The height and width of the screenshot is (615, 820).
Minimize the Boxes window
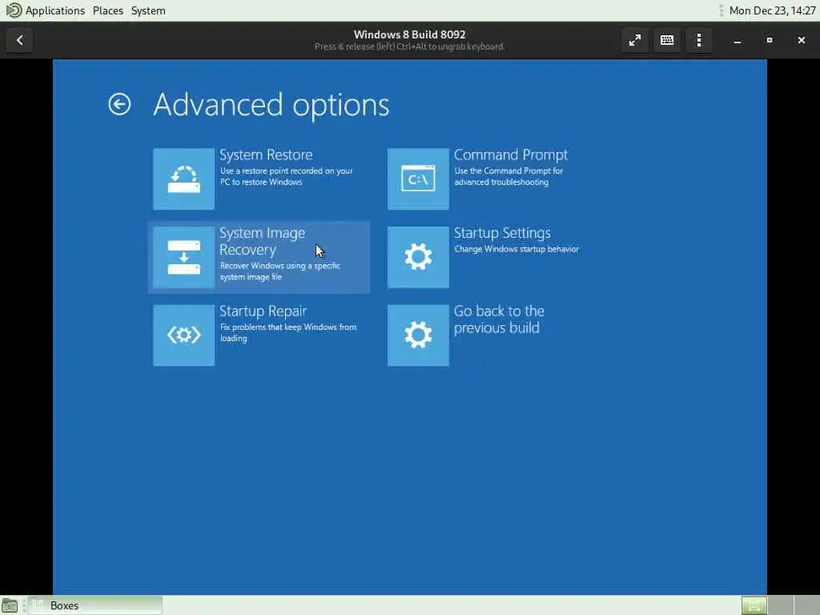[738, 40]
